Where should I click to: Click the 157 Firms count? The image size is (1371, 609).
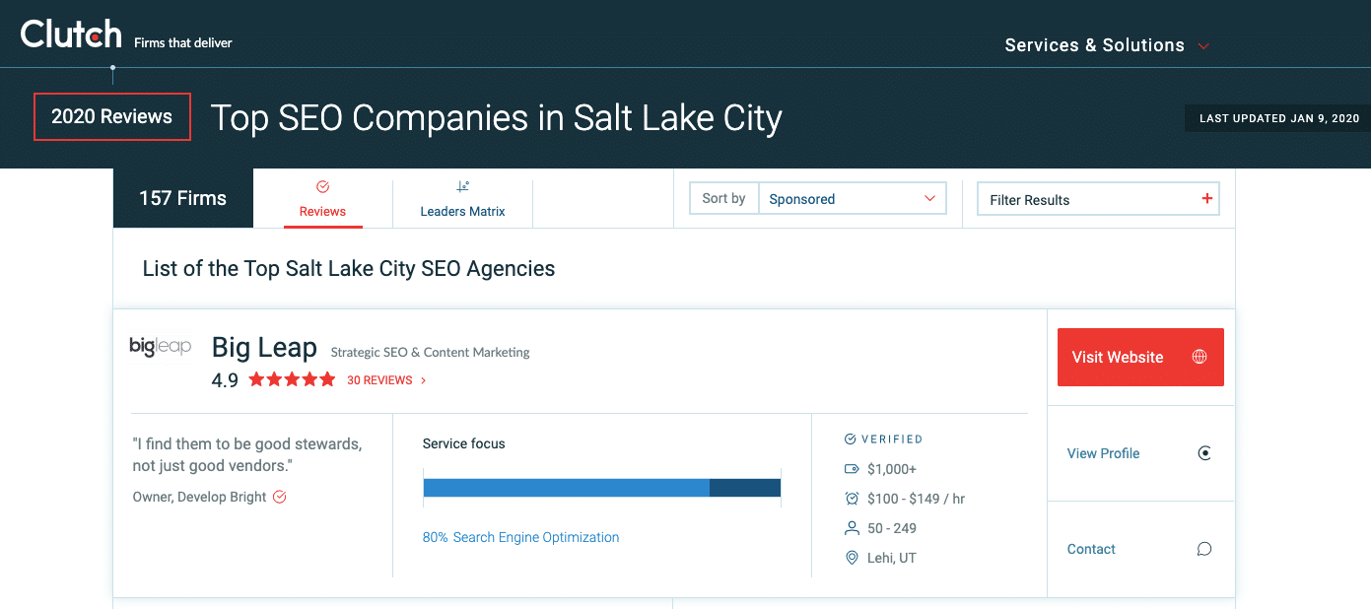coord(183,198)
